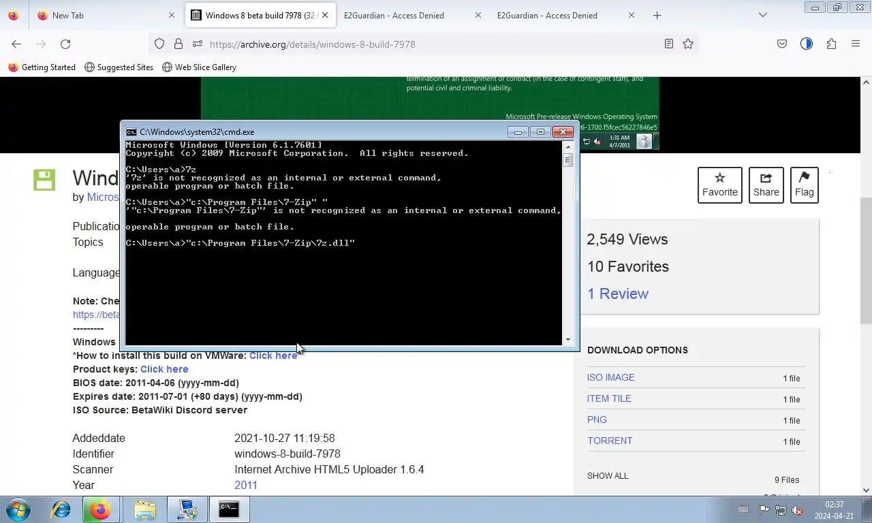Open a new browser tab with plus
This screenshot has width=872, height=523.
[657, 15]
